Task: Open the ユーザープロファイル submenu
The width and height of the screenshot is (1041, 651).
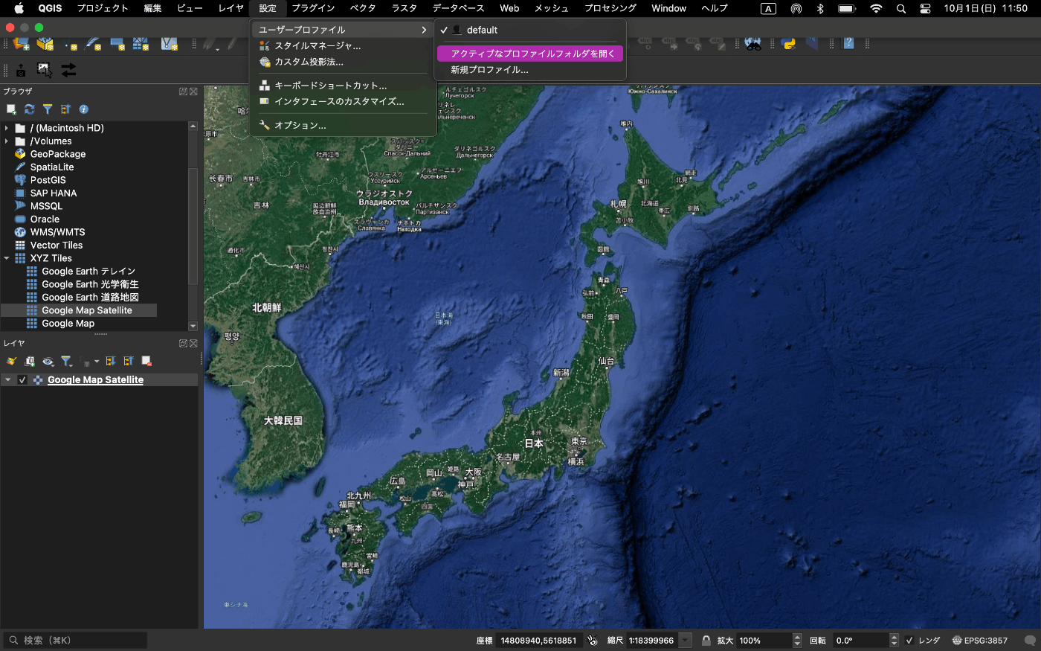Action: tap(343, 30)
